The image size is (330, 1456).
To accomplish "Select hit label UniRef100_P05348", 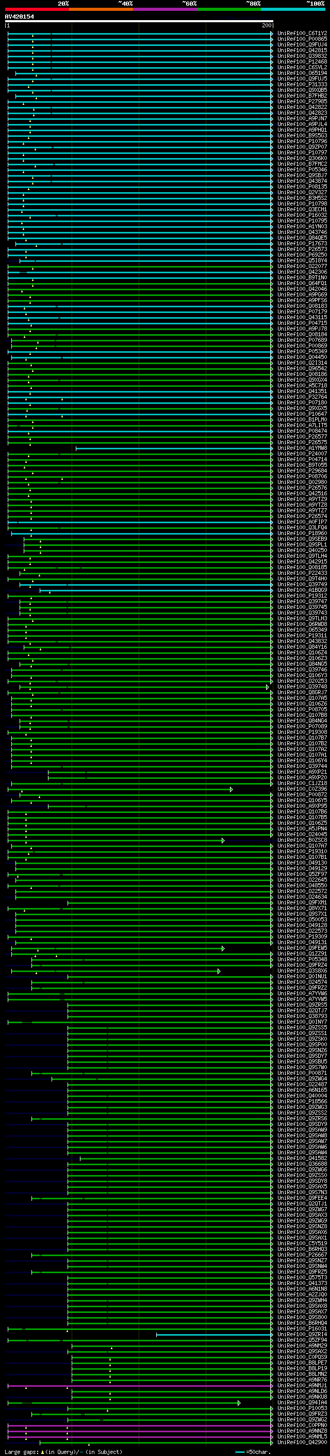I will coord(302,959).
